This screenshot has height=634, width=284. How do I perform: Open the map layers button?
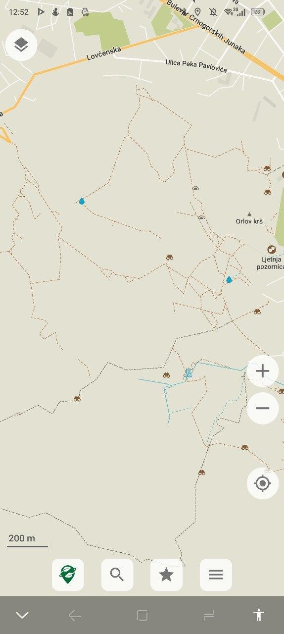[21, 45]
